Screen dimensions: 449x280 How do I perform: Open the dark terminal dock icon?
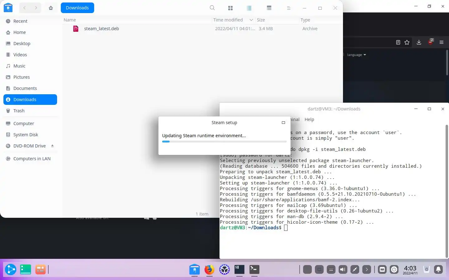239,269
